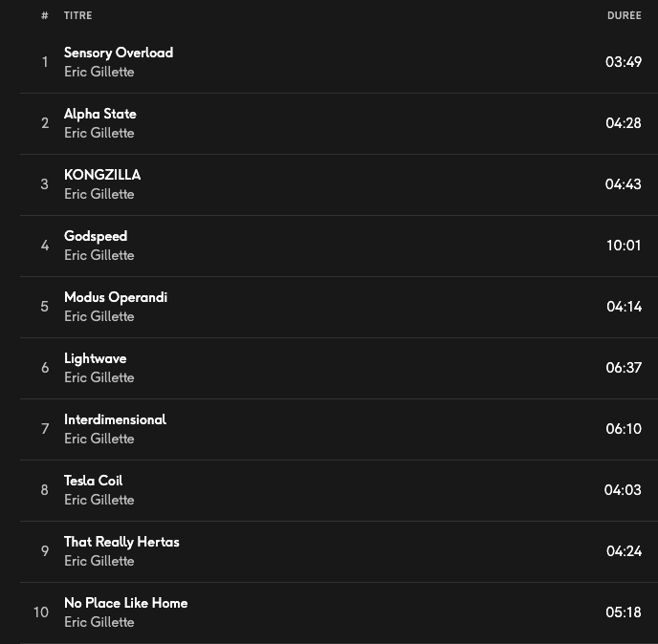Open artist Eric Gillette under Sensory Overload
Screen dimensions: 658x644
[99, 72]
